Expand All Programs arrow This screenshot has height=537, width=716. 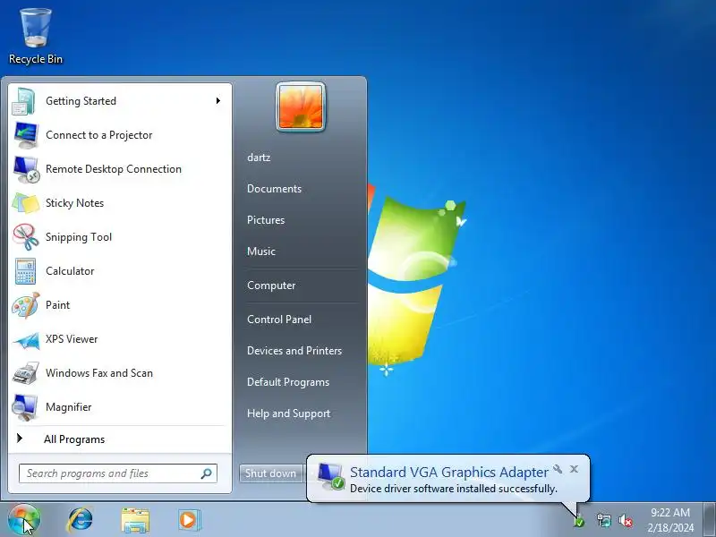[20, 439]
